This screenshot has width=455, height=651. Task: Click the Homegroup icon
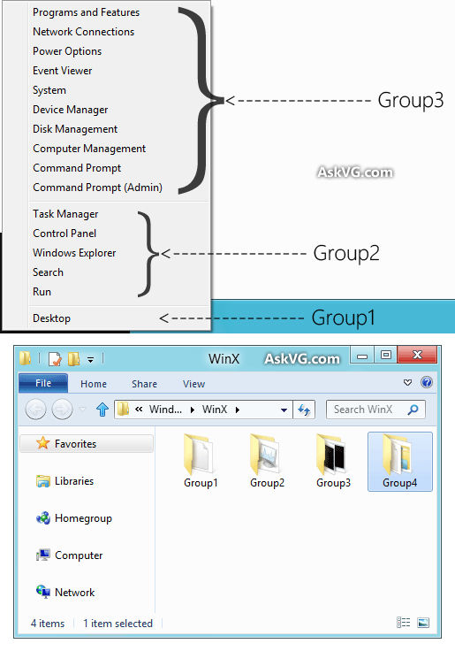point(43,518)
